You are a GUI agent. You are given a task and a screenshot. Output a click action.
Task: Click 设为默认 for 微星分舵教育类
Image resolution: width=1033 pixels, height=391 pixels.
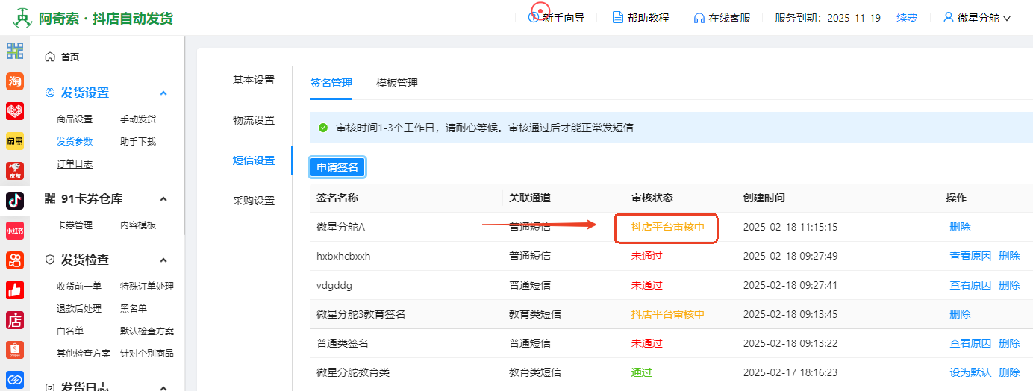point(970,372)
